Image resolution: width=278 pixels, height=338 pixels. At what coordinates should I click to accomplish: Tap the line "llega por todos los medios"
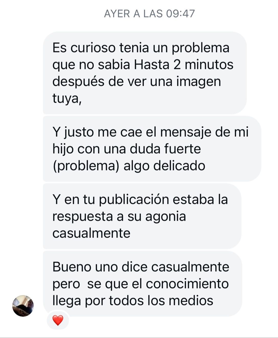click(x=133, y=301)
